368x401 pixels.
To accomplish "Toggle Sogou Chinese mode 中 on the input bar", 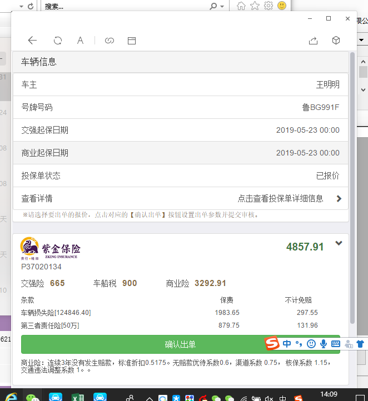I will coord(287,344).
